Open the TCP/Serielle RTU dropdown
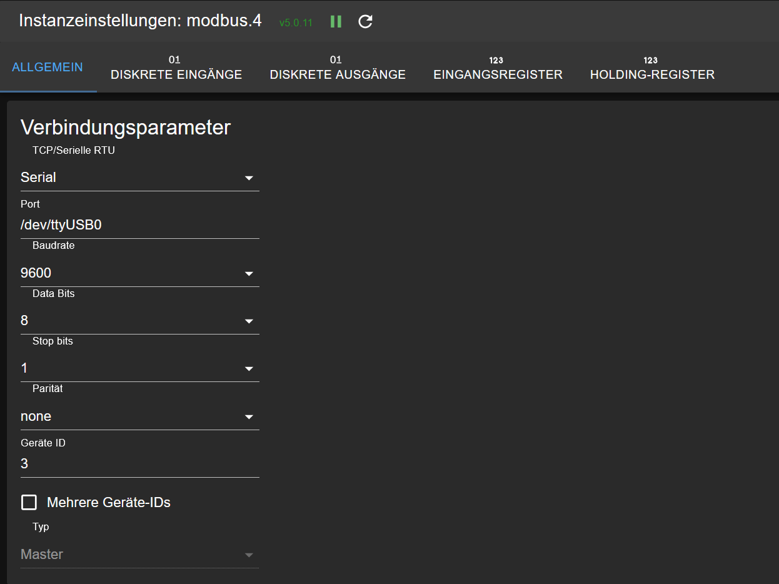Screen dimensions: 779x584 point(139,178)
